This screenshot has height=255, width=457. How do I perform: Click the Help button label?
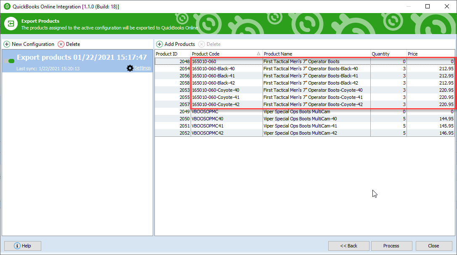(26, 246)
